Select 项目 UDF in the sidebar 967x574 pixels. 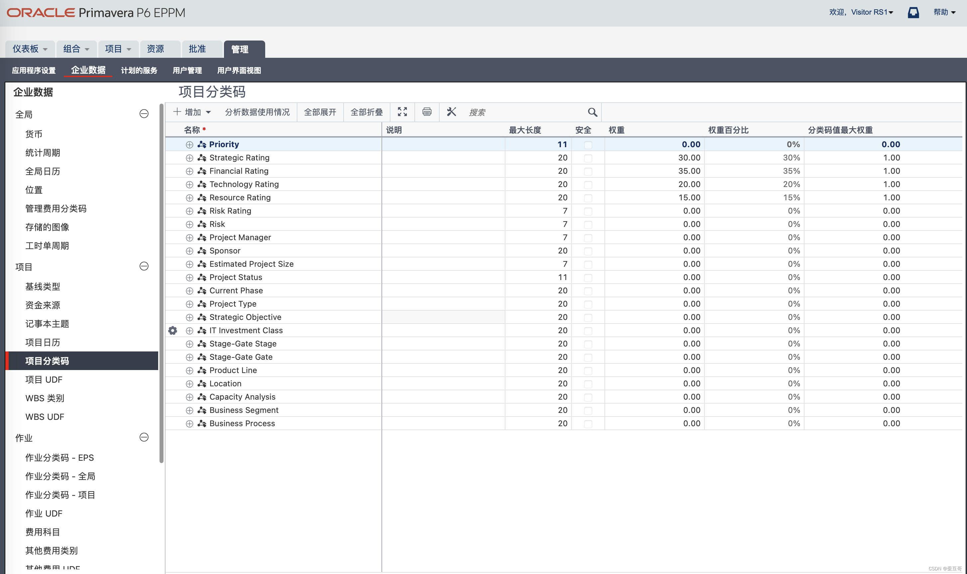pos(44,379)
